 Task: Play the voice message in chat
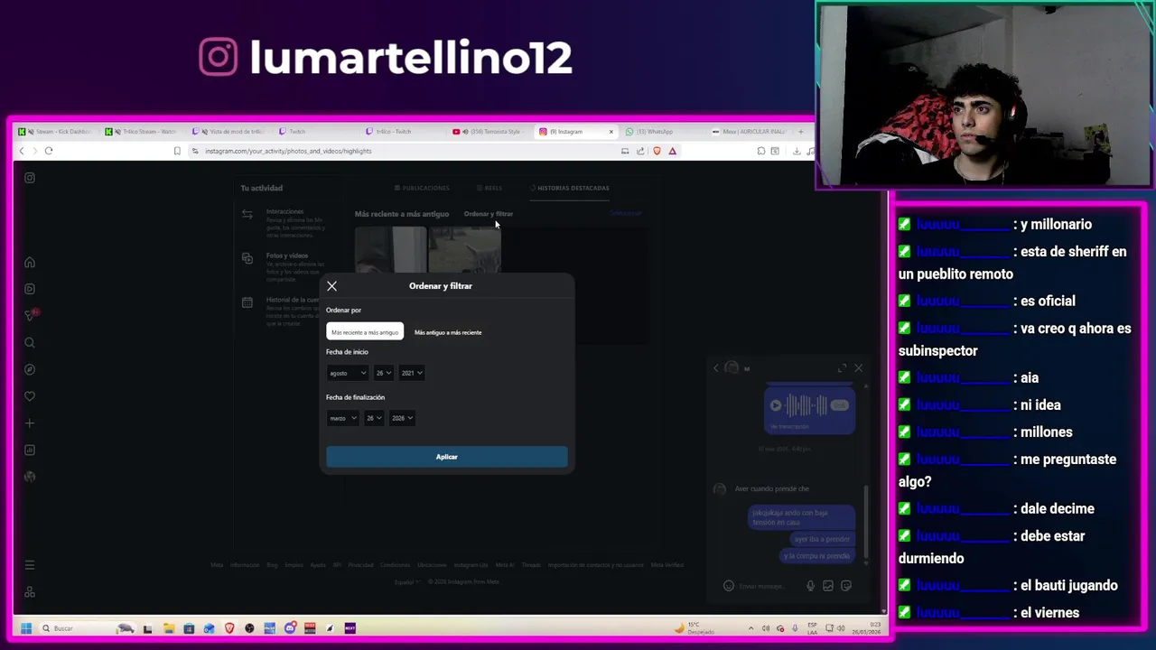click(x=775, y=405)
